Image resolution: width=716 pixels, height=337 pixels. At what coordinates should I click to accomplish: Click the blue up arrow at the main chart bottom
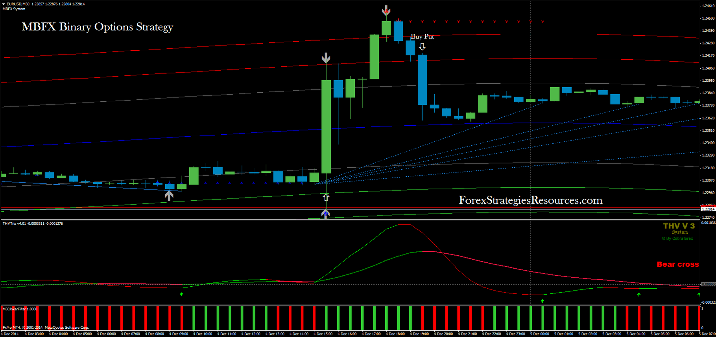[325, 214]
